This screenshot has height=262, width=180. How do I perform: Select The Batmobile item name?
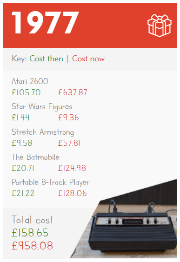click(35, 157)
